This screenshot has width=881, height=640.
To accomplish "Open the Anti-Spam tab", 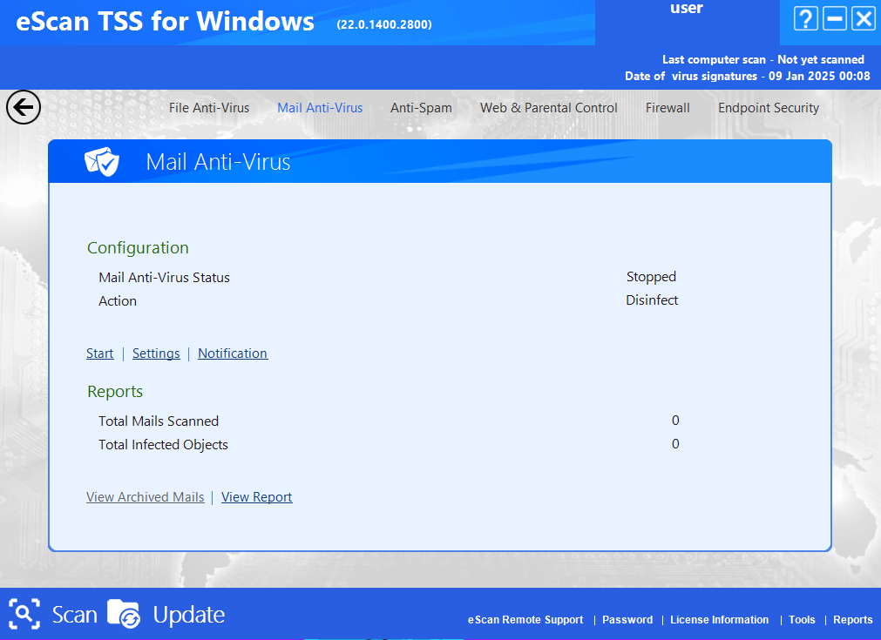I will pyautogui.click(x=421, y=108).
